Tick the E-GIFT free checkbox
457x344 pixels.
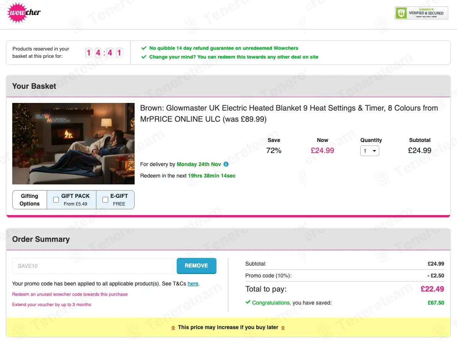(x=106, y=200)
